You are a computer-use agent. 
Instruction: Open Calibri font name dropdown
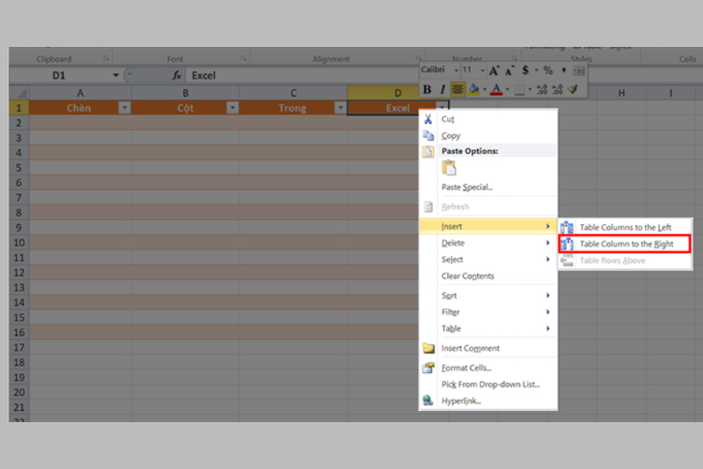click(456, 70)
